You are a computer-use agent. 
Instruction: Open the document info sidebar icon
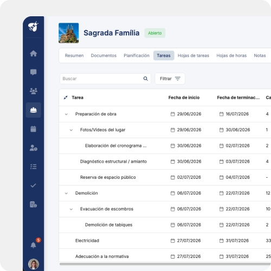point(34,204)
